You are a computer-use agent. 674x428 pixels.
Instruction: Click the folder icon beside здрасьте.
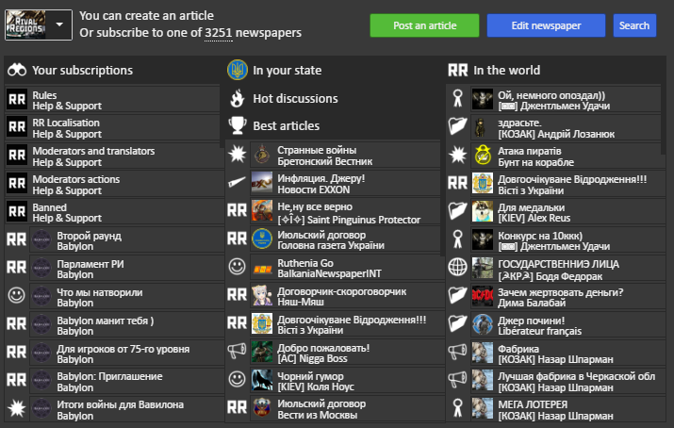click(457, 126)
